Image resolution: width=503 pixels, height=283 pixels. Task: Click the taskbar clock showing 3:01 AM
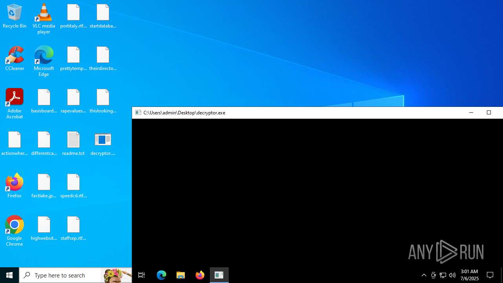coord(470,275)
